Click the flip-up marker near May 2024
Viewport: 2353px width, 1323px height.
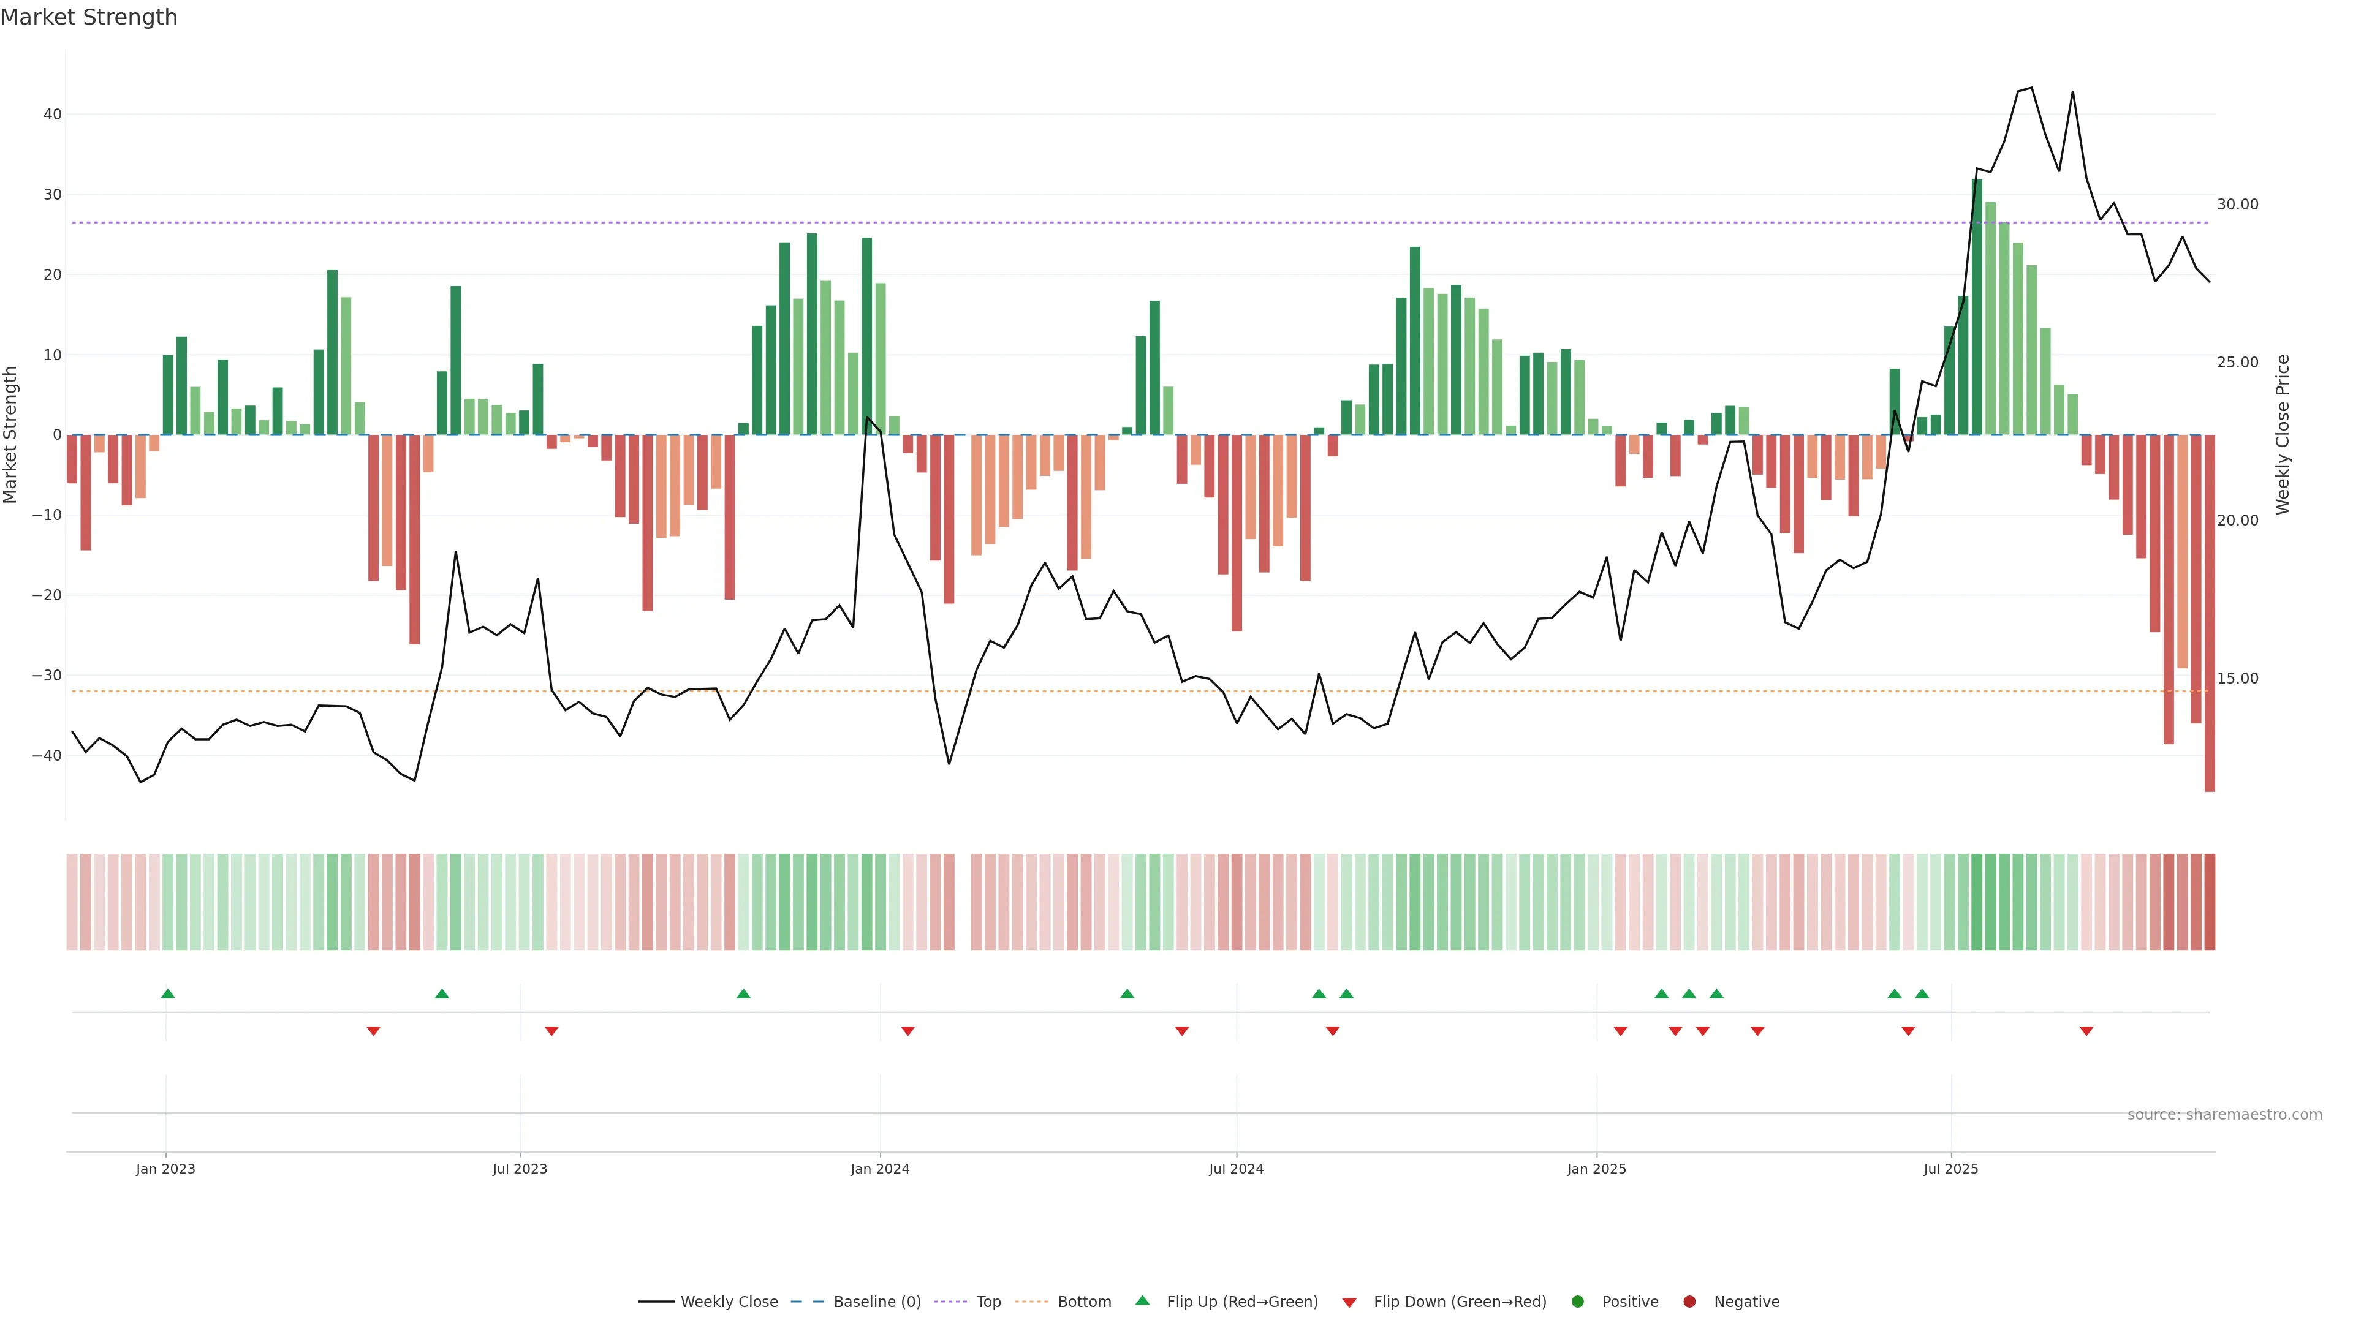point(1127,993)
